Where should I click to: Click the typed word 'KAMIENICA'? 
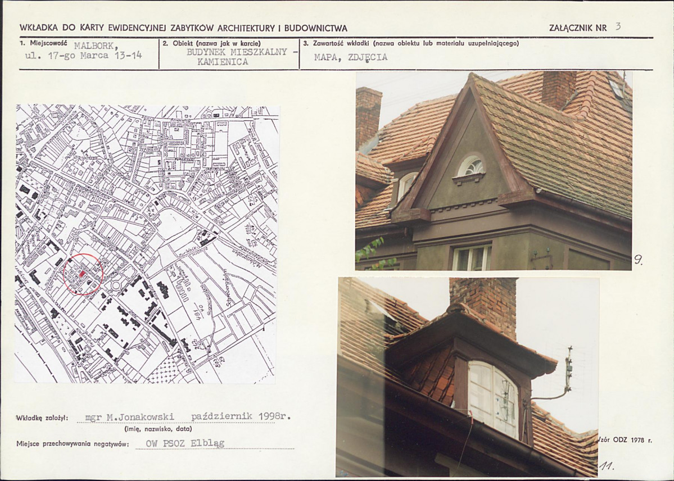coord(223,61)
